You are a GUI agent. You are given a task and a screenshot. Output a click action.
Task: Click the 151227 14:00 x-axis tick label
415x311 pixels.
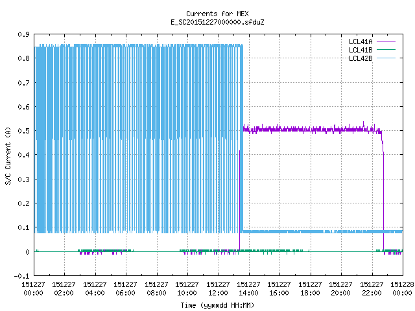pos(248,289)
